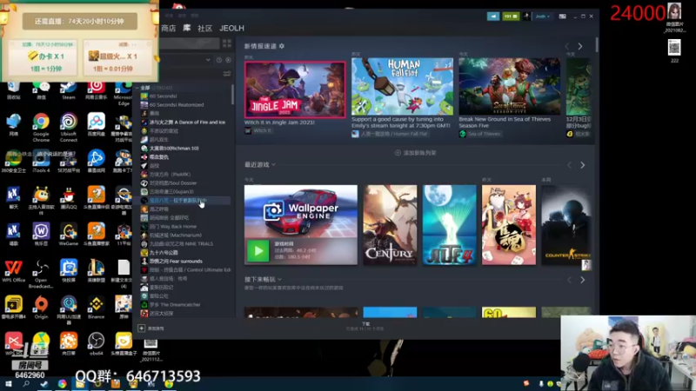Screen dimensions: 696x391
Task: Go back in recent games with left arrow
Action: [x=570, y=165]
